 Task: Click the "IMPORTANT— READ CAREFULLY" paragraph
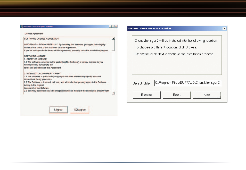click(x=66, y=47)
